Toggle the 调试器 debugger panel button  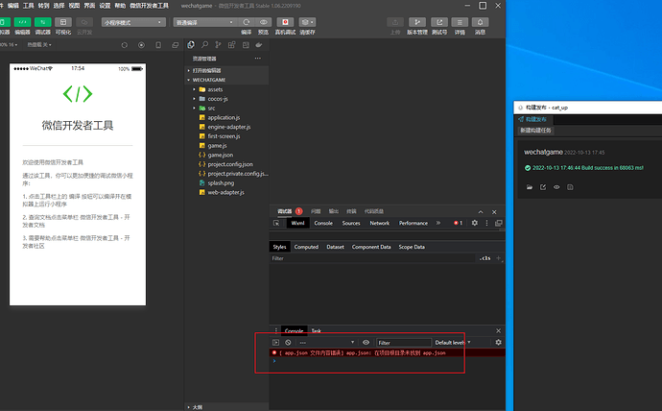(x=42, y=22)
